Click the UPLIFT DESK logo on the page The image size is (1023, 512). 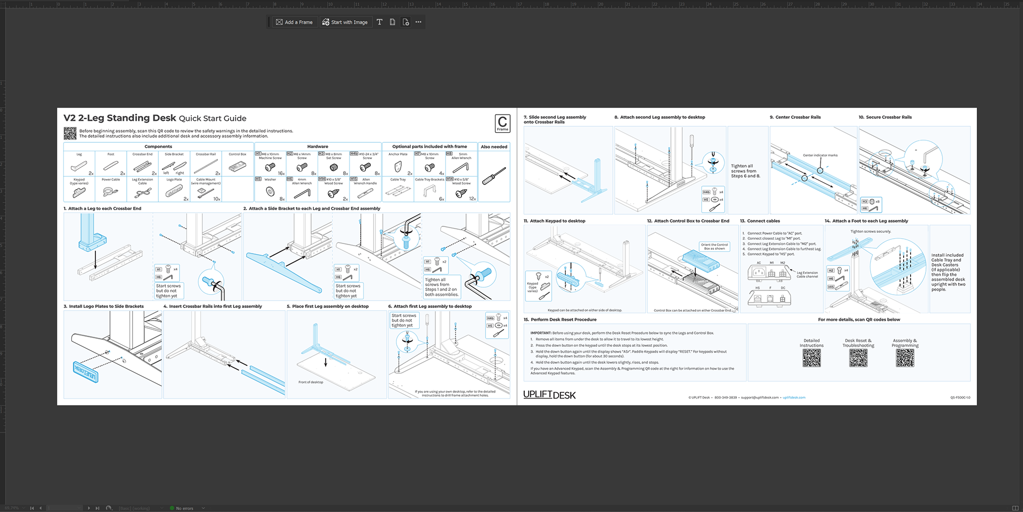549,395
